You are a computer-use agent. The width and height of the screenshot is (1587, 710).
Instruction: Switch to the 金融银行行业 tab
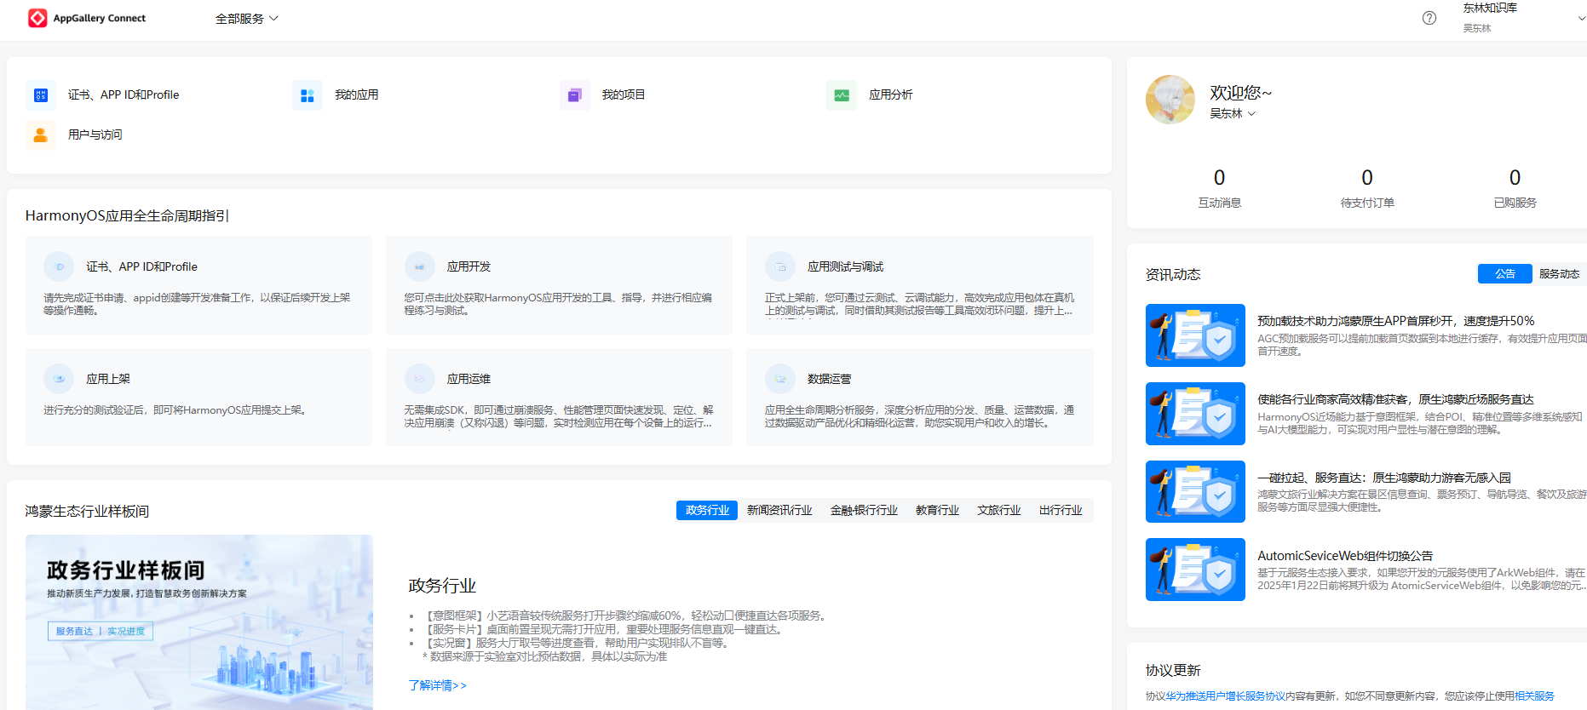[864, 510]
